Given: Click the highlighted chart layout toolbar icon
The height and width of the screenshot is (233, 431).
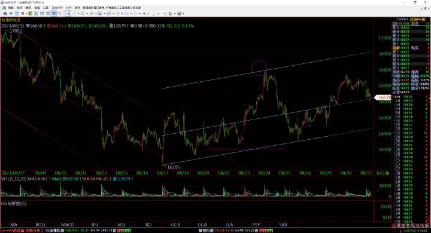Looking at the screenshot, I should 54,14.
